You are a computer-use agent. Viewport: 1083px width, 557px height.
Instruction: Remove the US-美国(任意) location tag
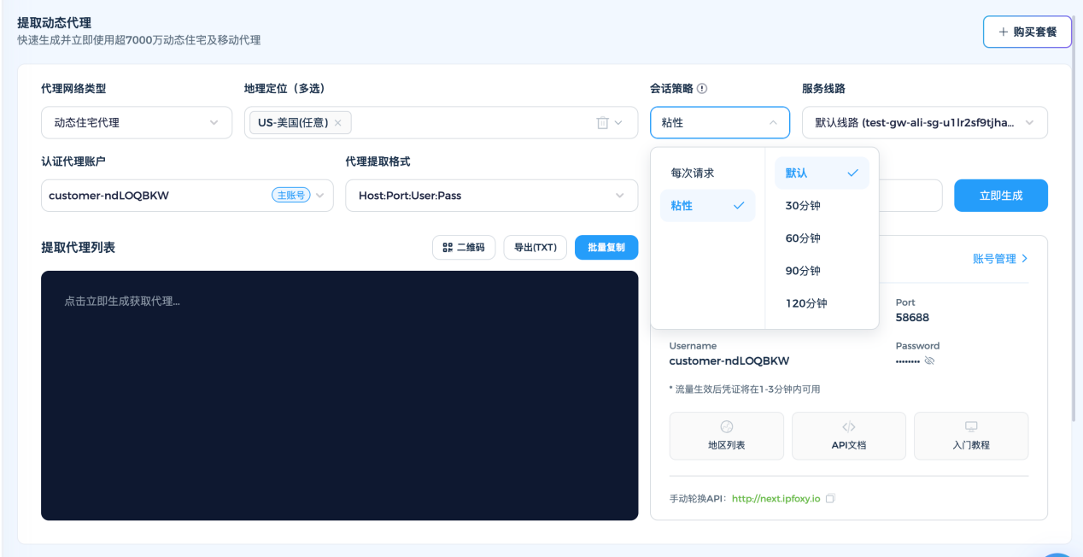click(337, 123)
